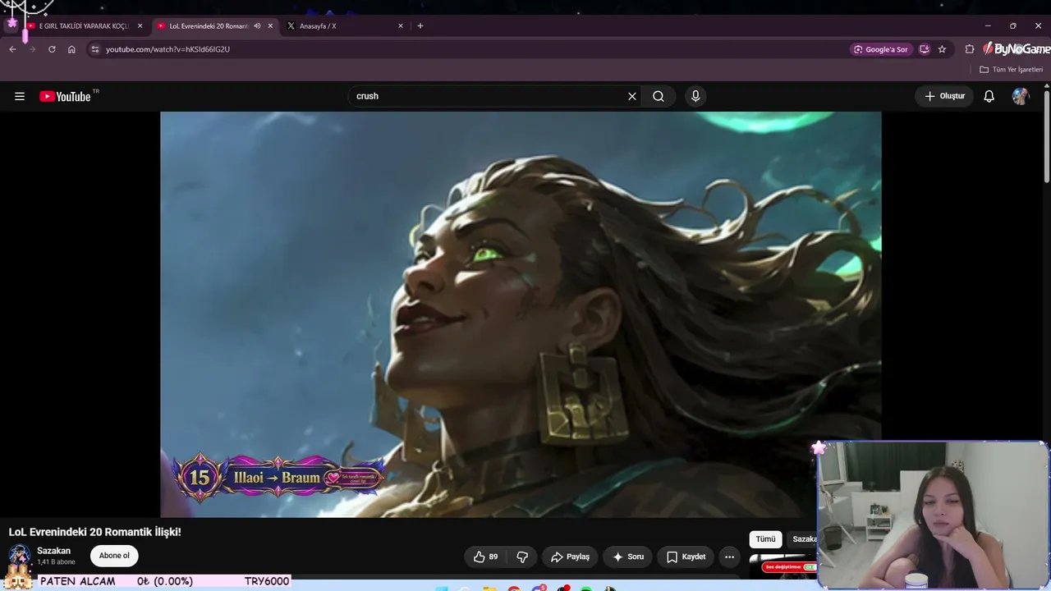Reload the current page
Screen dimensions: 1051x591
point(52,49)
